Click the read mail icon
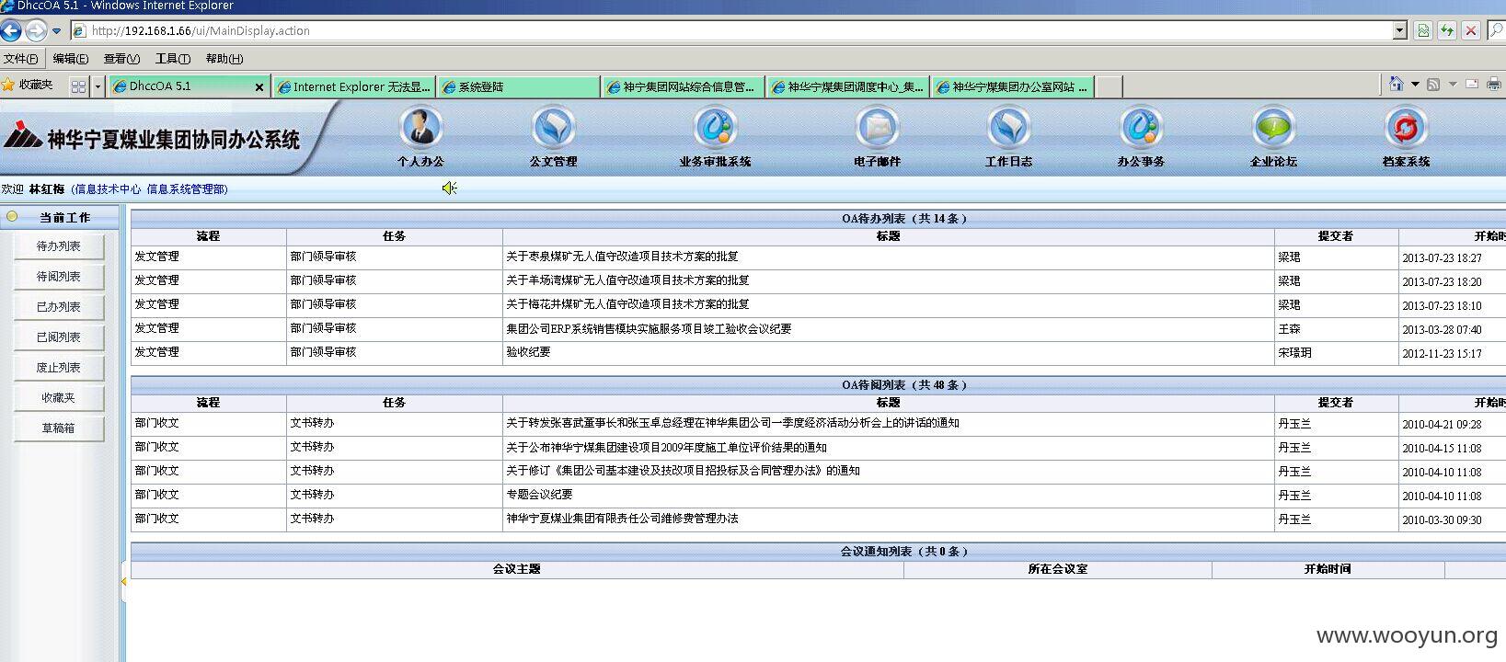Screen dimensions: 1506x662 pos(1472,84)
